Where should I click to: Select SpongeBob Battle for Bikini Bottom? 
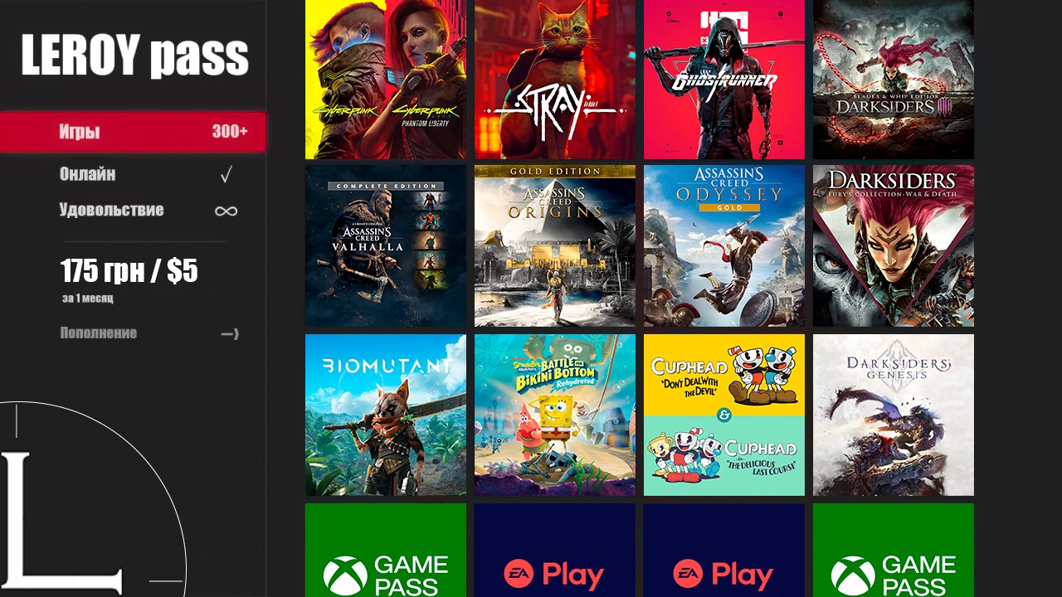[x=555, y=415]
